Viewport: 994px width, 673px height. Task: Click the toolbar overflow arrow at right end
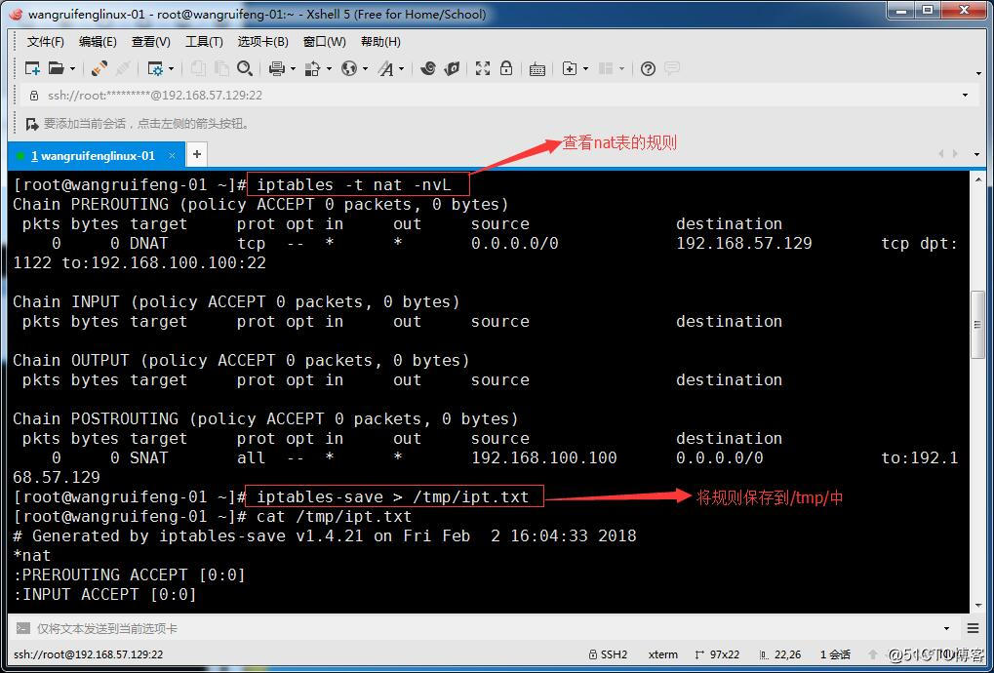coord(978,73)
